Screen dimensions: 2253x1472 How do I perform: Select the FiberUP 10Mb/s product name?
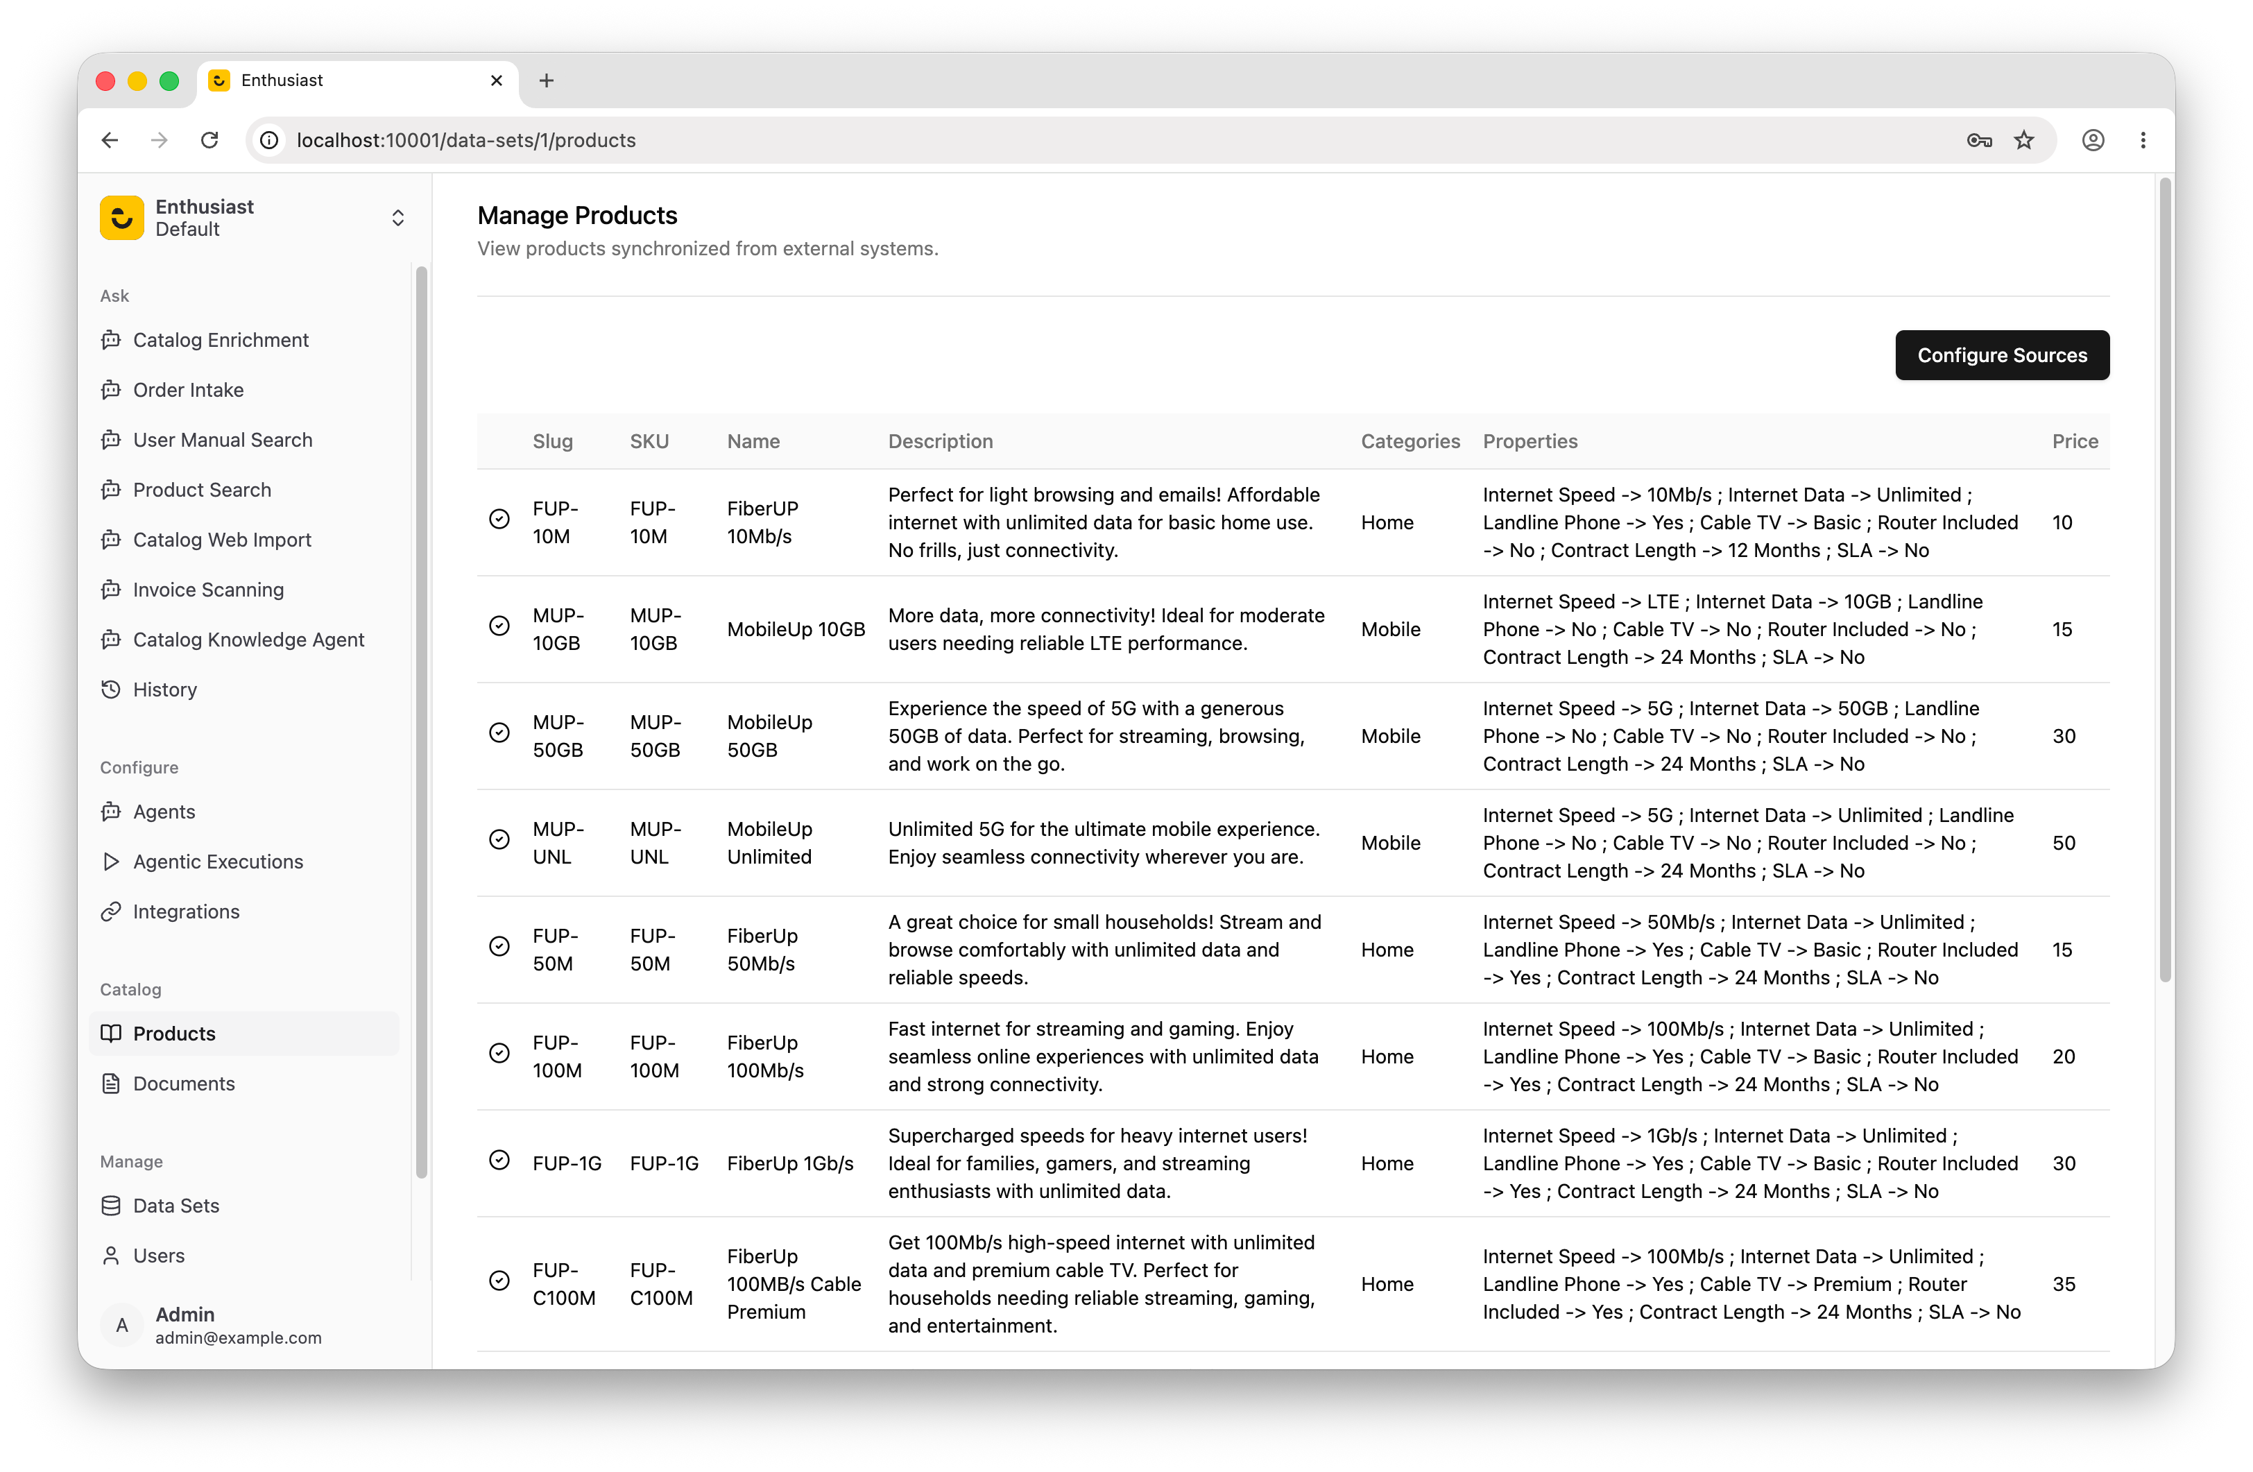pyautogui.click(x=763, y=522)
